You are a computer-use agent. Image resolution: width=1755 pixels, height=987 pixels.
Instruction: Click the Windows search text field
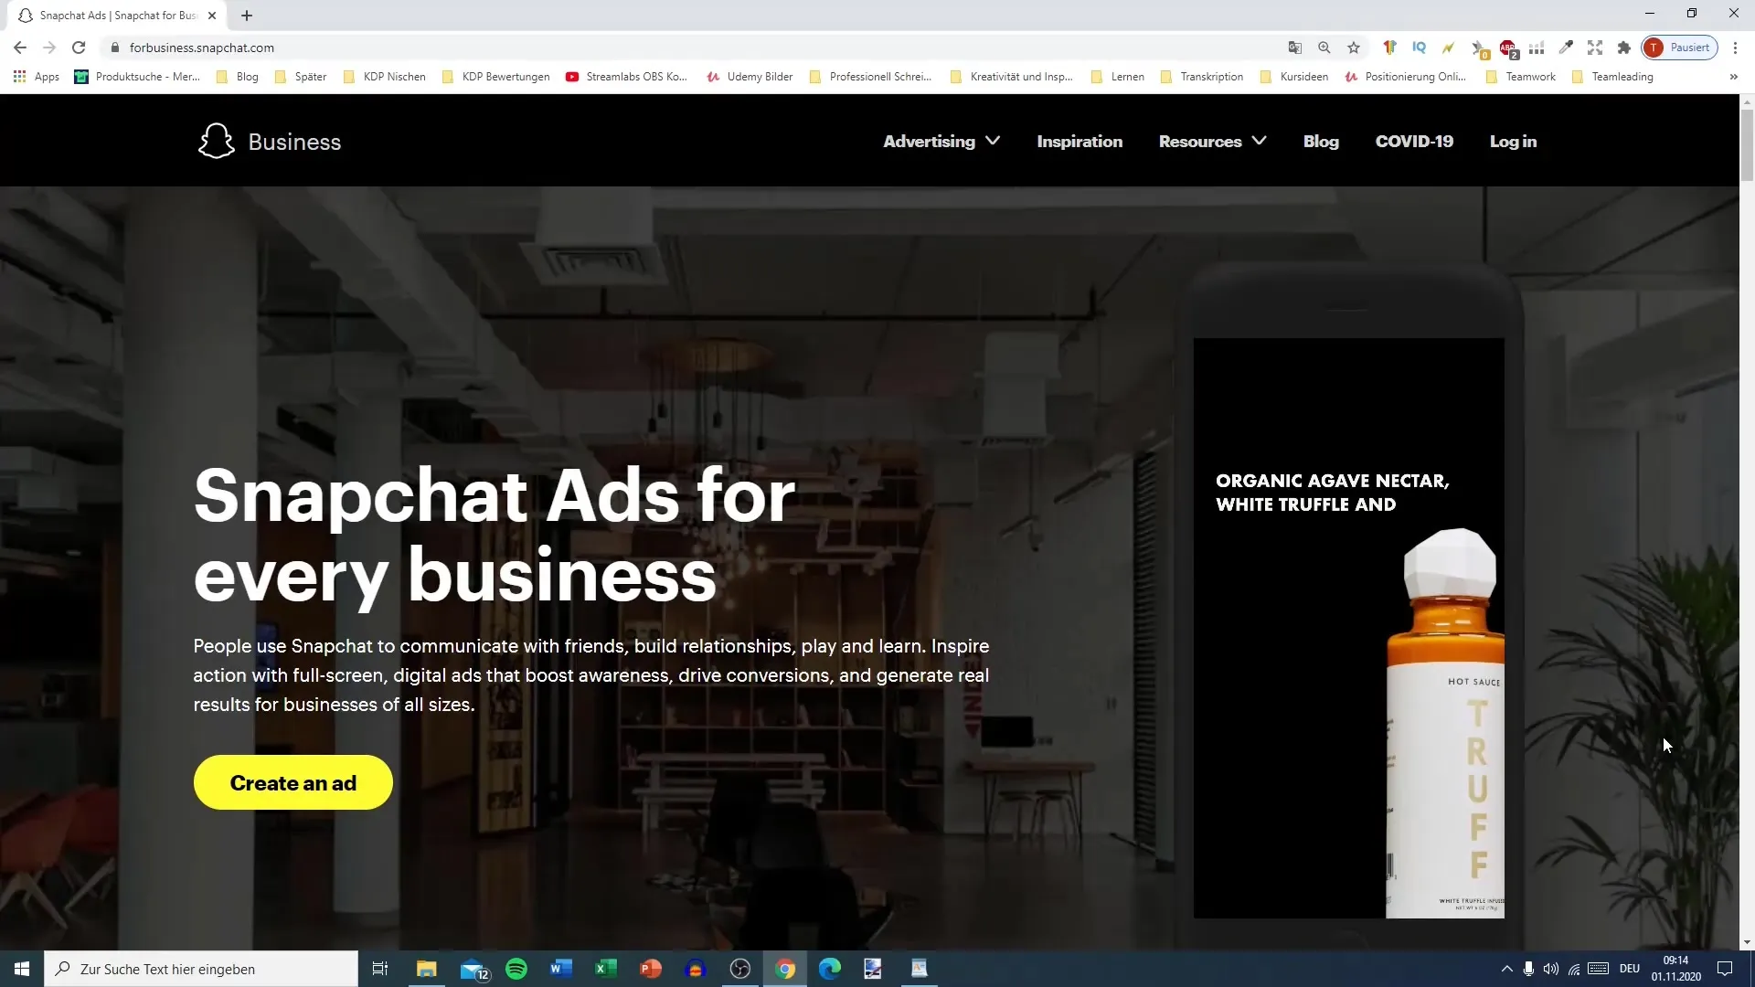tap(201, 969)
